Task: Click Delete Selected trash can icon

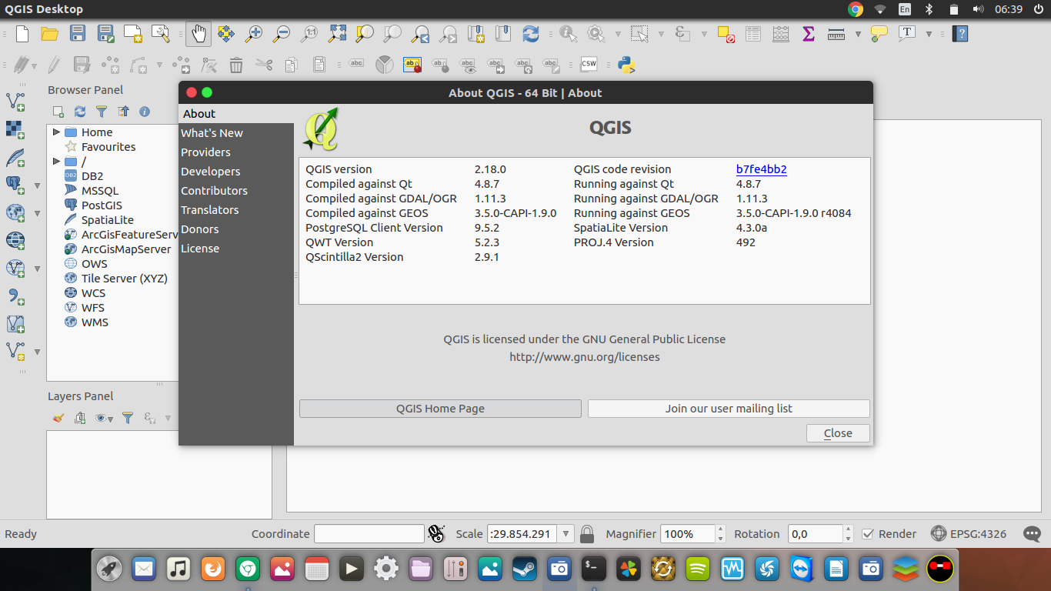Action: coord(236,65)
